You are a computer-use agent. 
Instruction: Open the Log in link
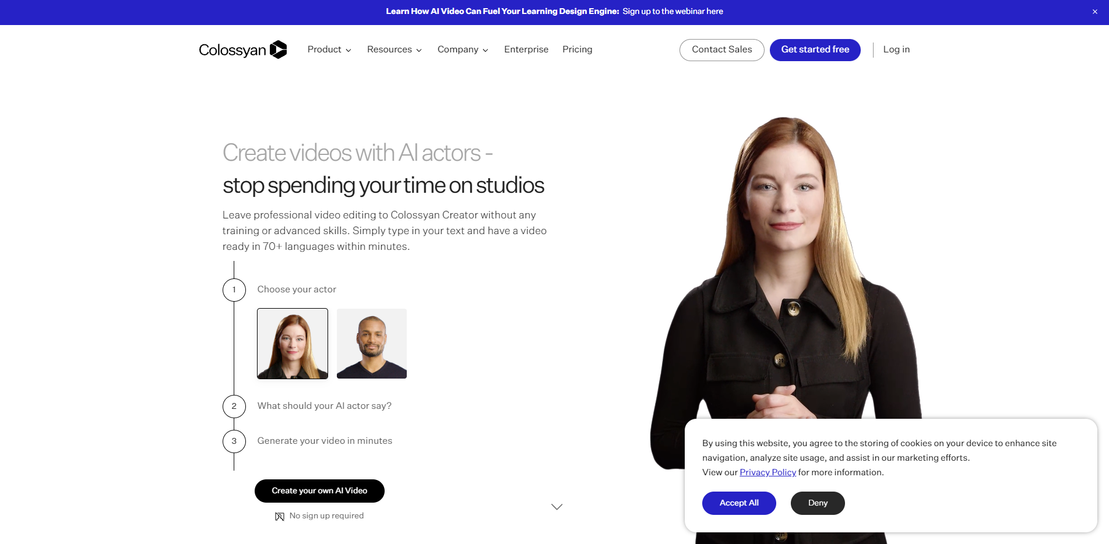[x=896, y=50]
